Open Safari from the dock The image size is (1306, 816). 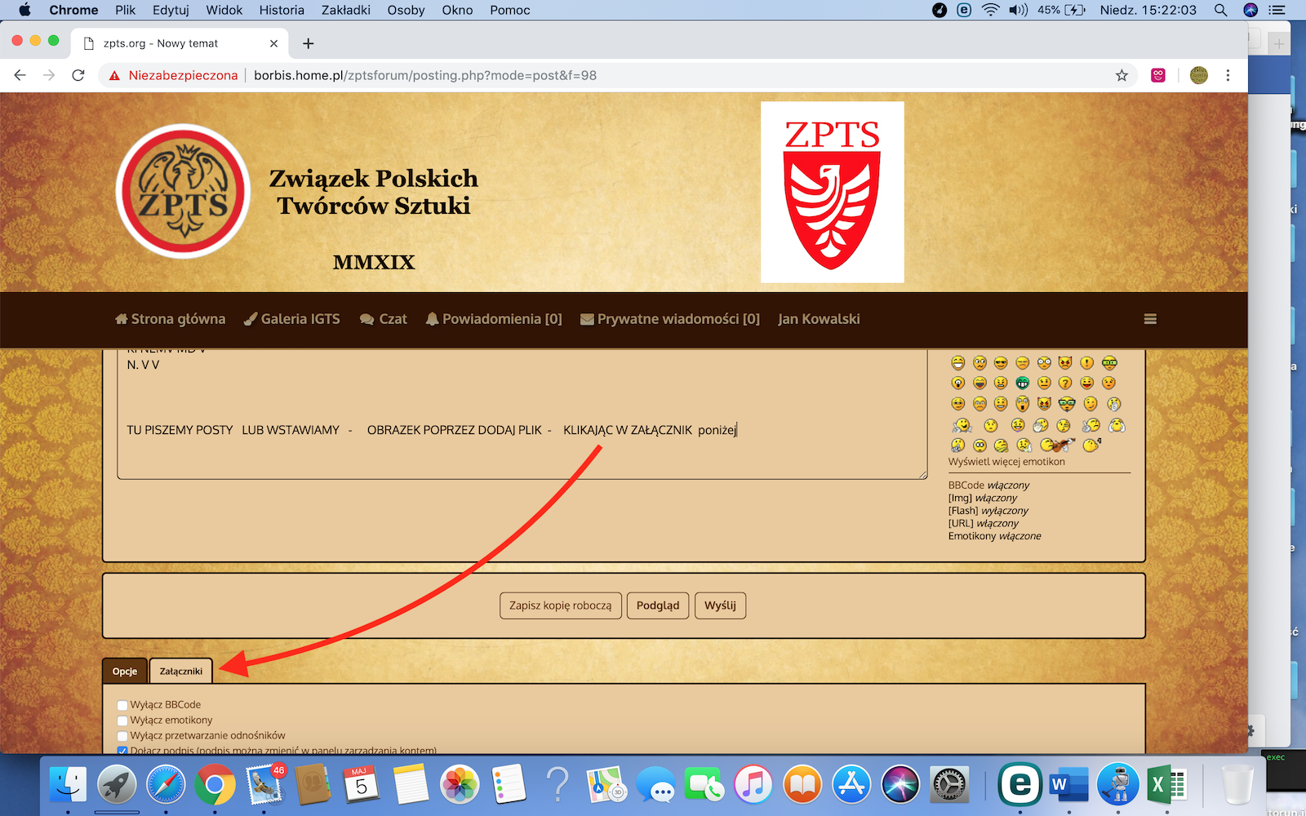(166, 786)
